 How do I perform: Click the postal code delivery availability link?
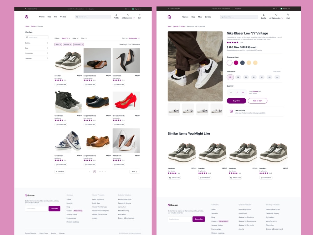[250, 113]
